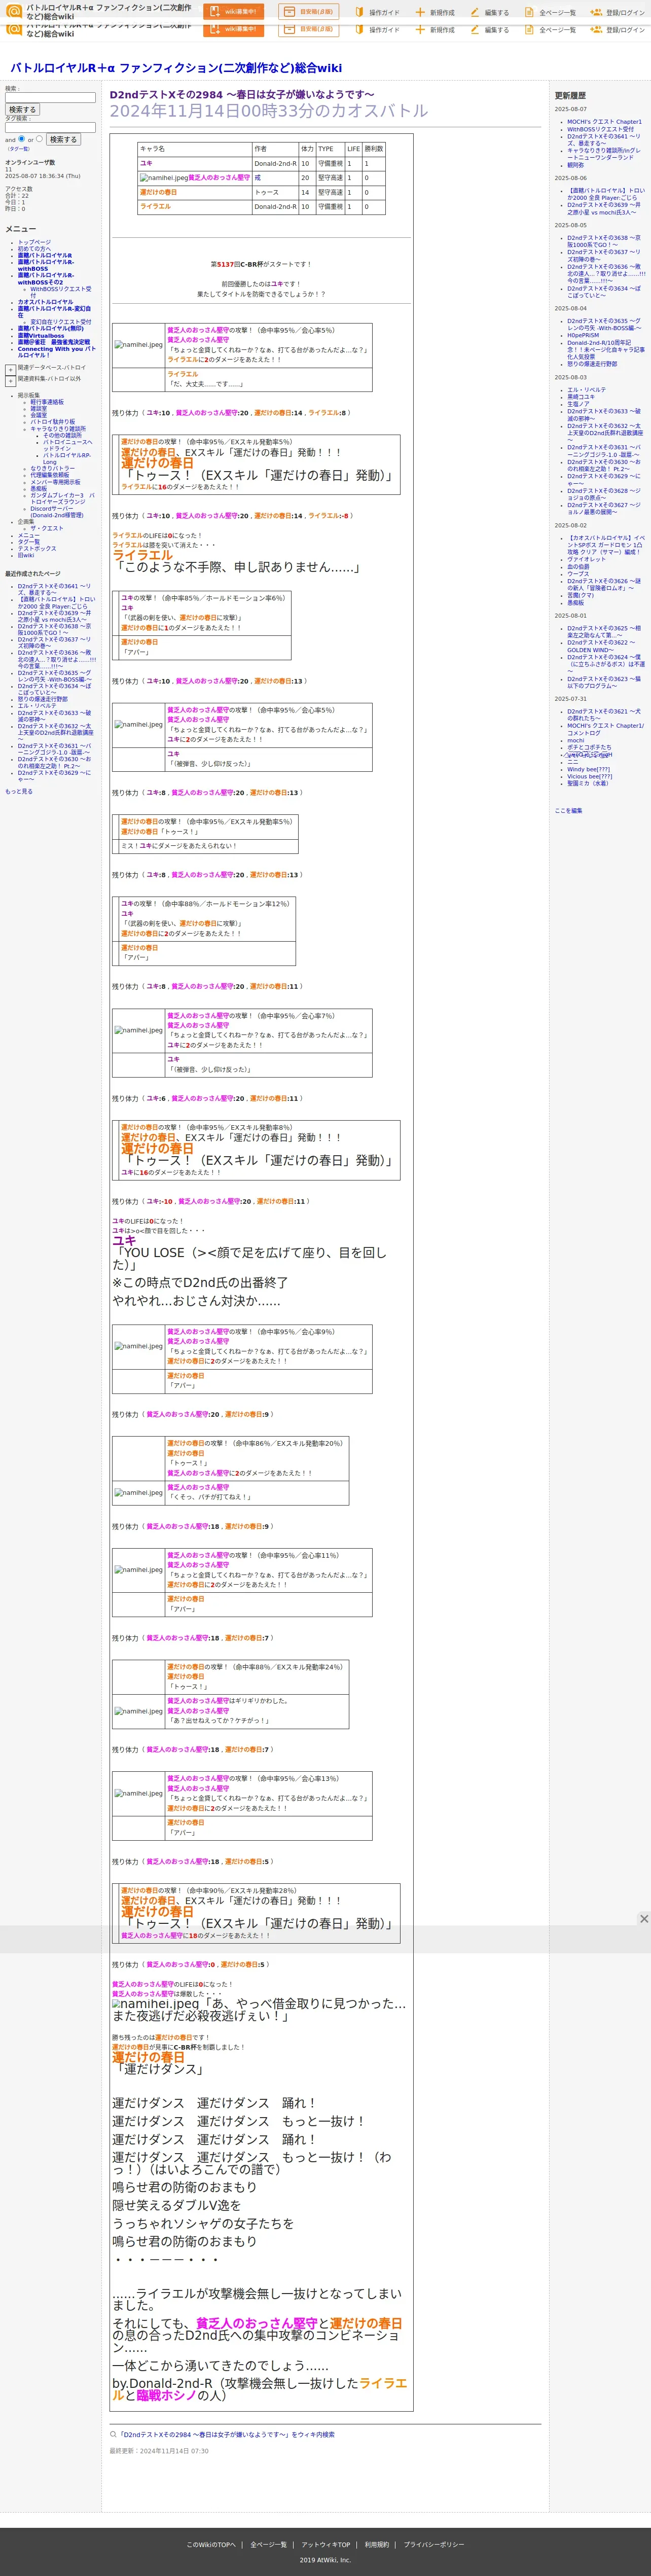Click 検索する button beside the or radio

[63, 140]
